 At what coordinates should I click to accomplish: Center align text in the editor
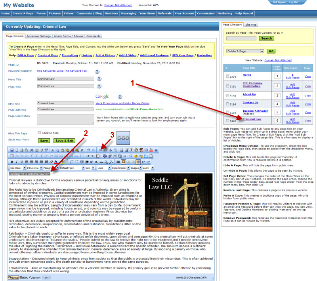(x=31, y=162)
